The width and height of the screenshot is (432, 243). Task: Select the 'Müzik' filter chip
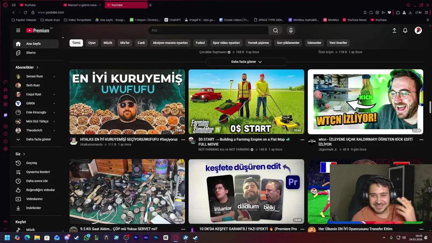tap(108, 43)
